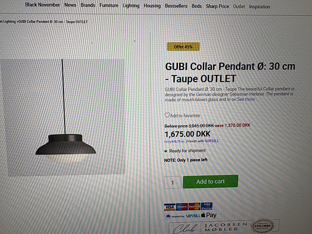312x234 pixels.
Task: Open the Black November menu
Action: point(42,5)
